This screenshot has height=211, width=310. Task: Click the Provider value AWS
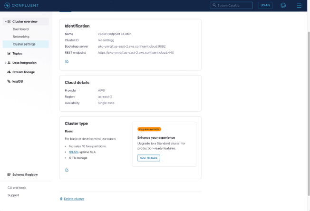[101, 90]
